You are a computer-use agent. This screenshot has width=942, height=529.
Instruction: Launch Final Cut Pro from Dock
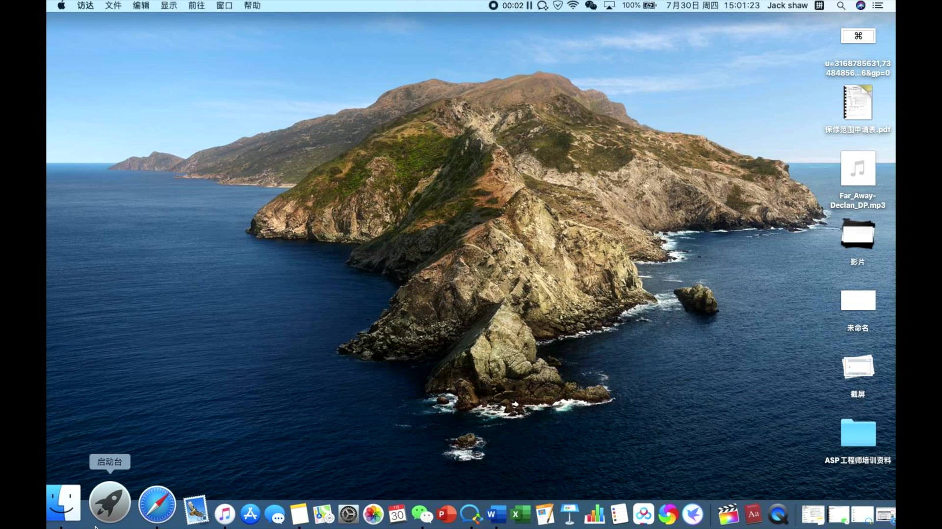[x=729, y=514]
